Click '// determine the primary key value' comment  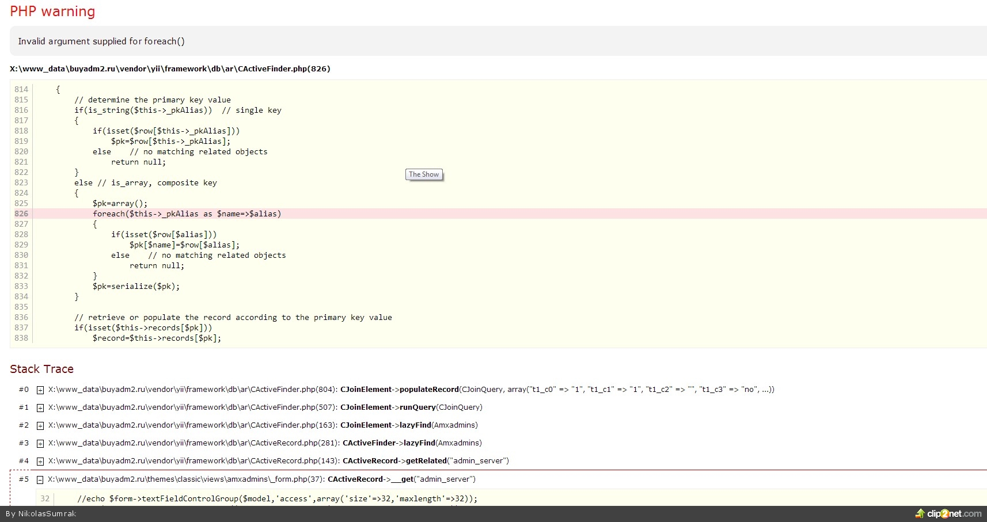[153, 100]
